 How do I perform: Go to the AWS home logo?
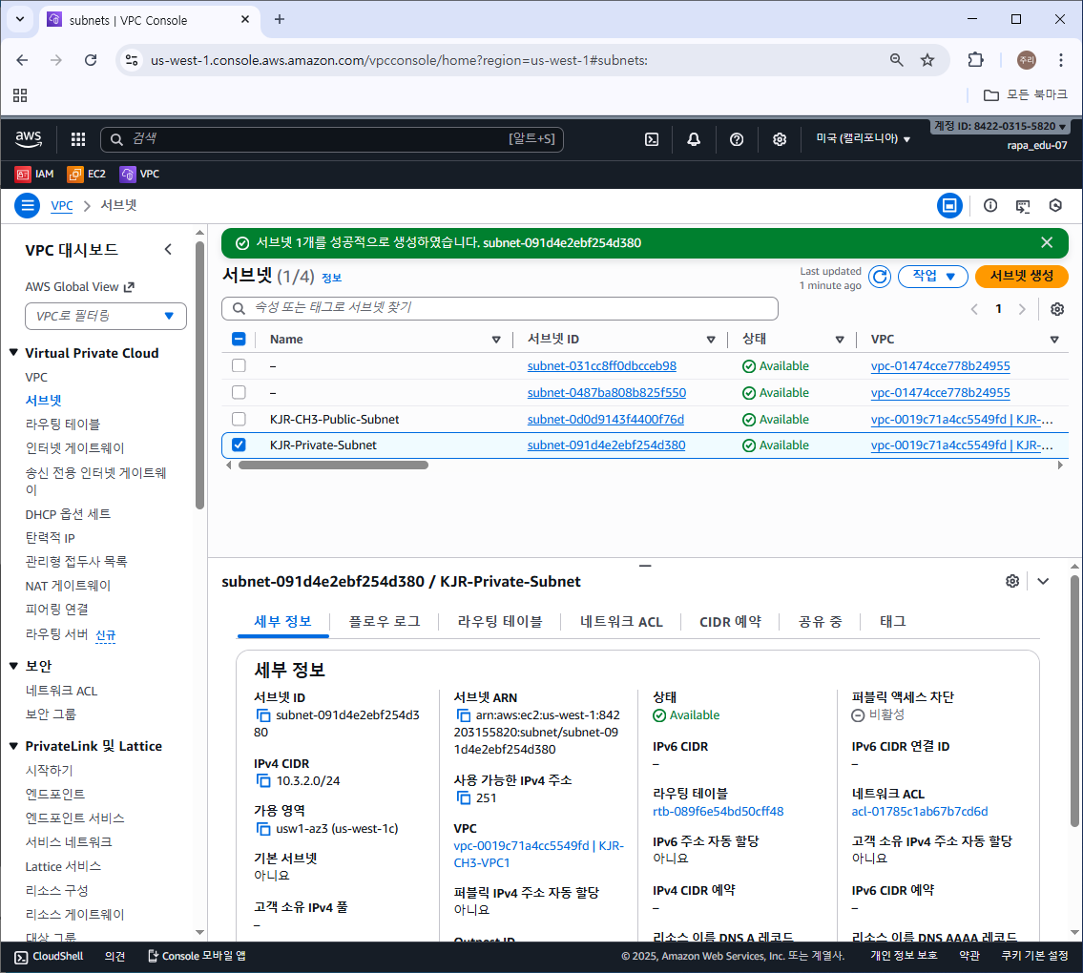[29, 139]
